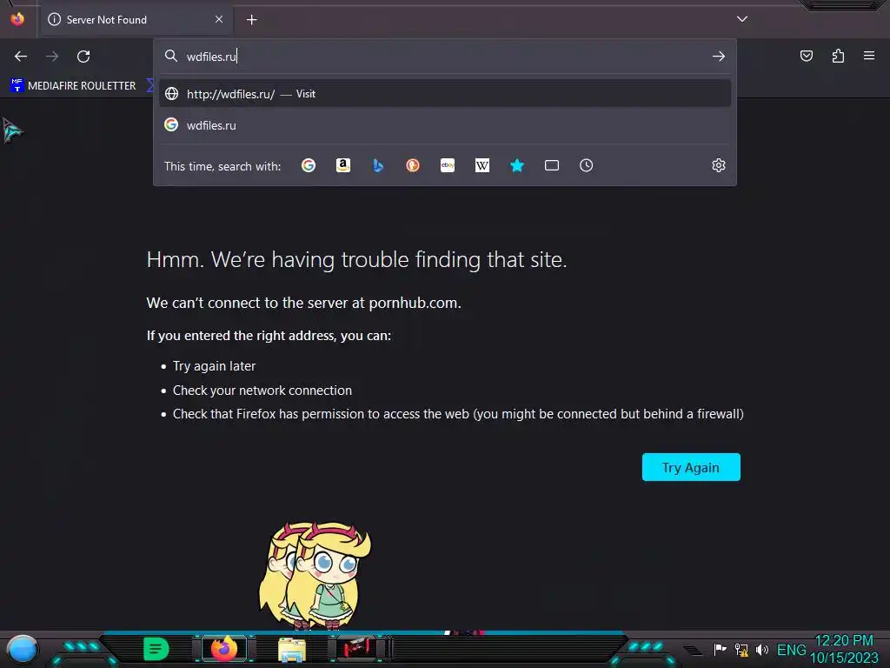Open search settings gear icon
The height and width of the screenshot is (668, 890).
coord(719,165)
